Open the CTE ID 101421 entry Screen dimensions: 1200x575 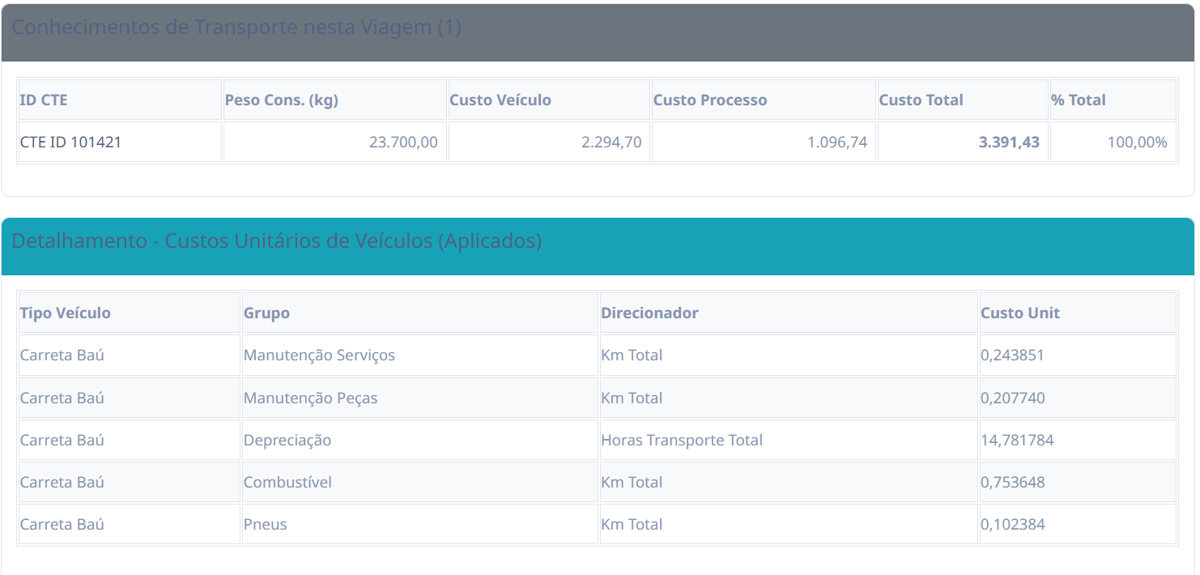[x=70, y=143]
